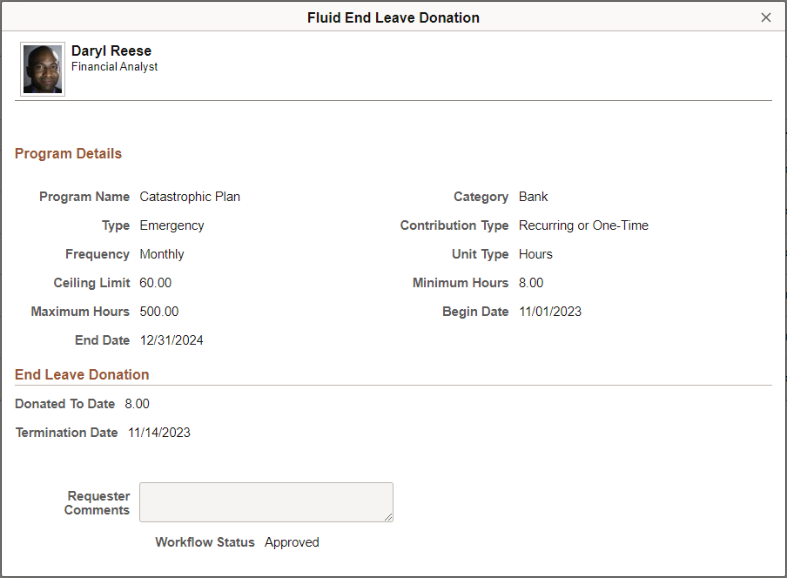
Task: Click the Category value Bank
Action: [533, 197]
